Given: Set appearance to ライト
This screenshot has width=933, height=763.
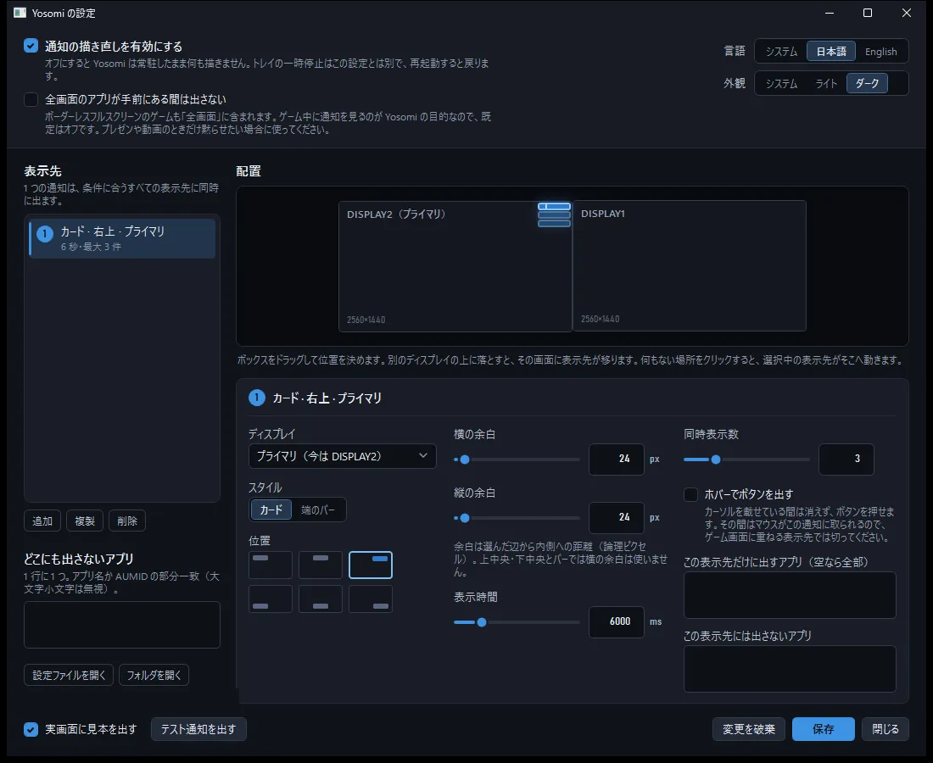Looking at the screenshot, I should (826, 83).
